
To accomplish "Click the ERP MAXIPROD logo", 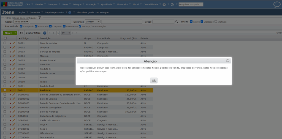I will click(x=12, y=4).
